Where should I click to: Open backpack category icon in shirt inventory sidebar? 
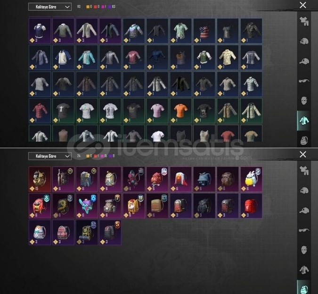coord(304,140)
